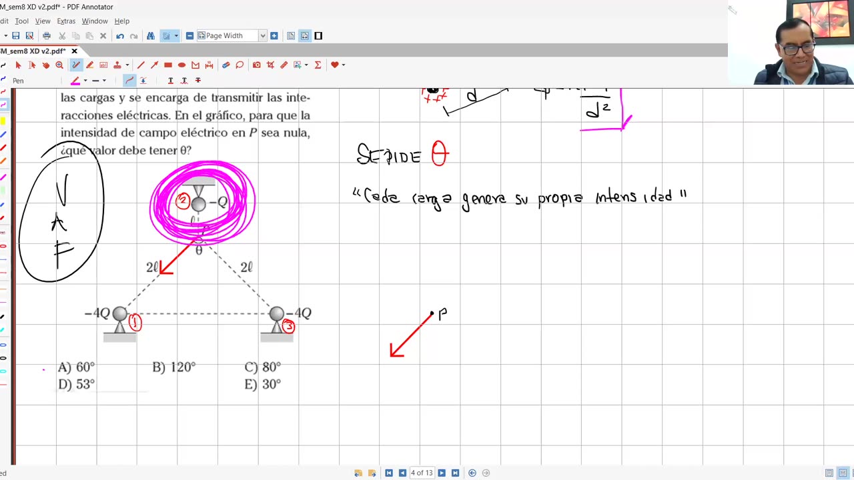
Task: Expand the Stamp tool dropdown arrow
Action: coord(127,65)
